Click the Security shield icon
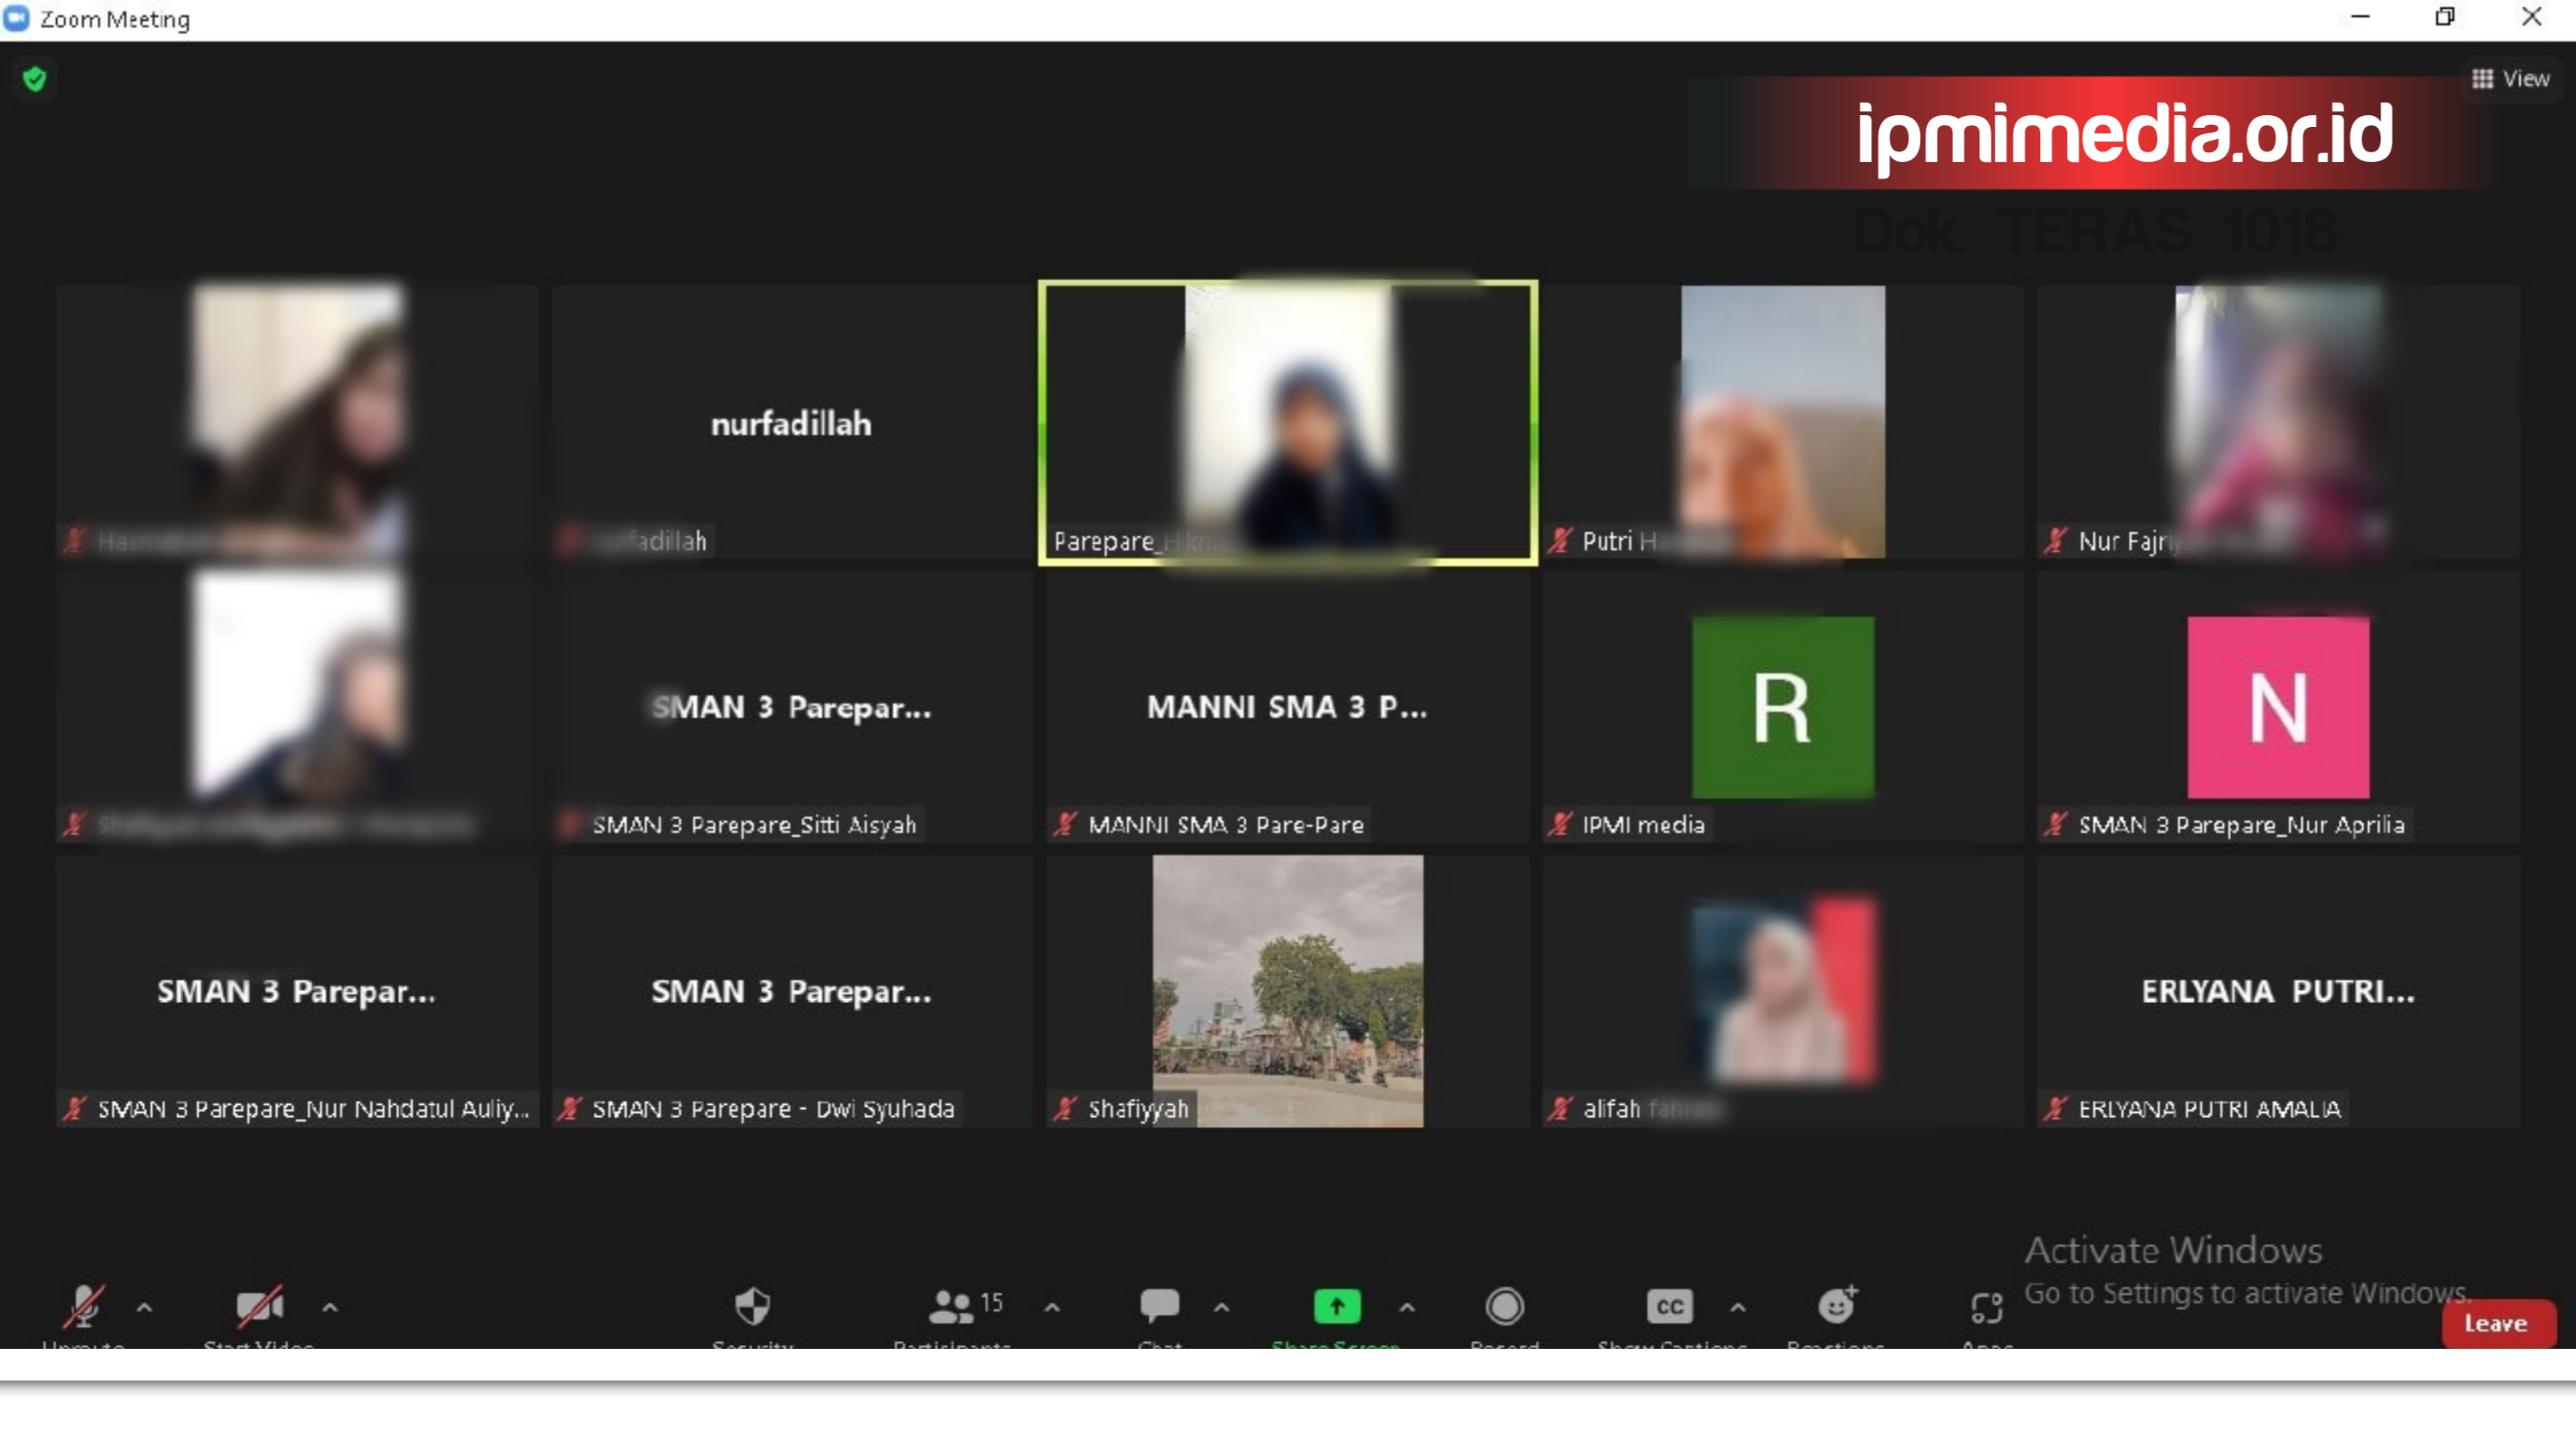Viewport: 2576px width, 1449px height. pyautogui.click(x=752, y=1306)
